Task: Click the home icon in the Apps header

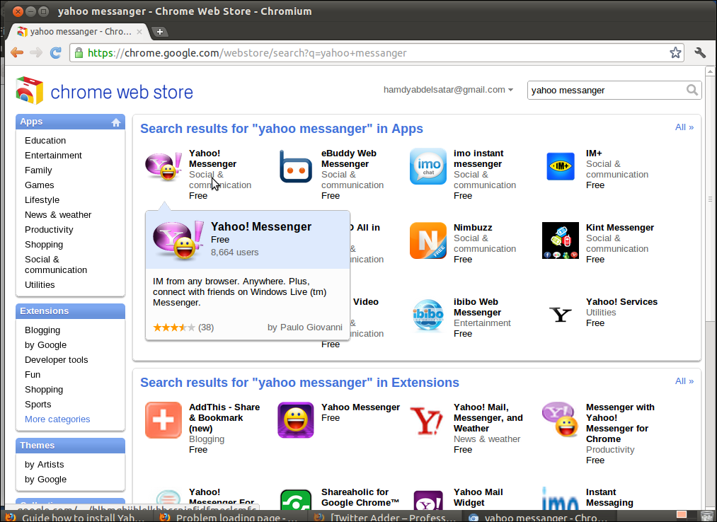Action: click(116, 122)
